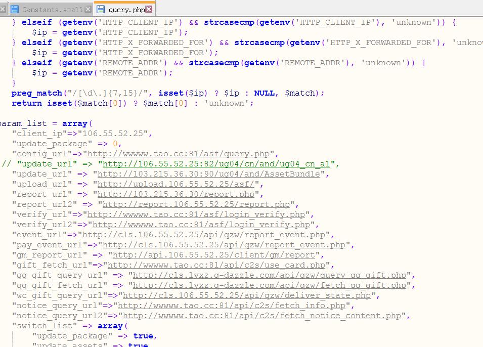Open the verify_url2 login_verify.php link
This screenshot has height=347, width=483.
(x=201, y=225)
